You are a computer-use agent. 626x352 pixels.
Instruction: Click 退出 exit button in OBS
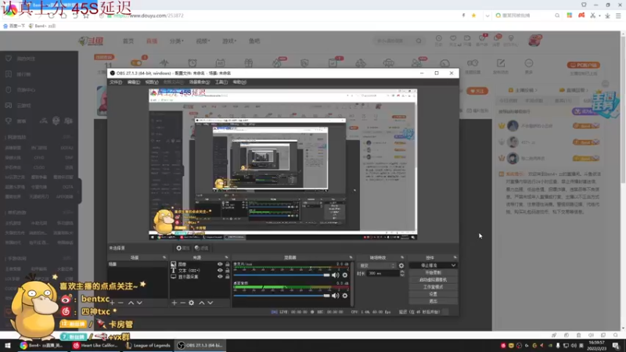(x=434, y=301)
